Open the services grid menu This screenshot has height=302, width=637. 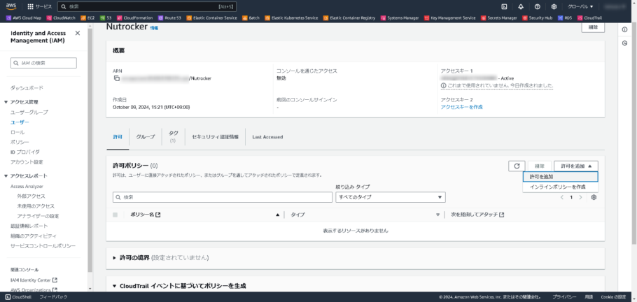pyautogui.click(x=39, y=6)
